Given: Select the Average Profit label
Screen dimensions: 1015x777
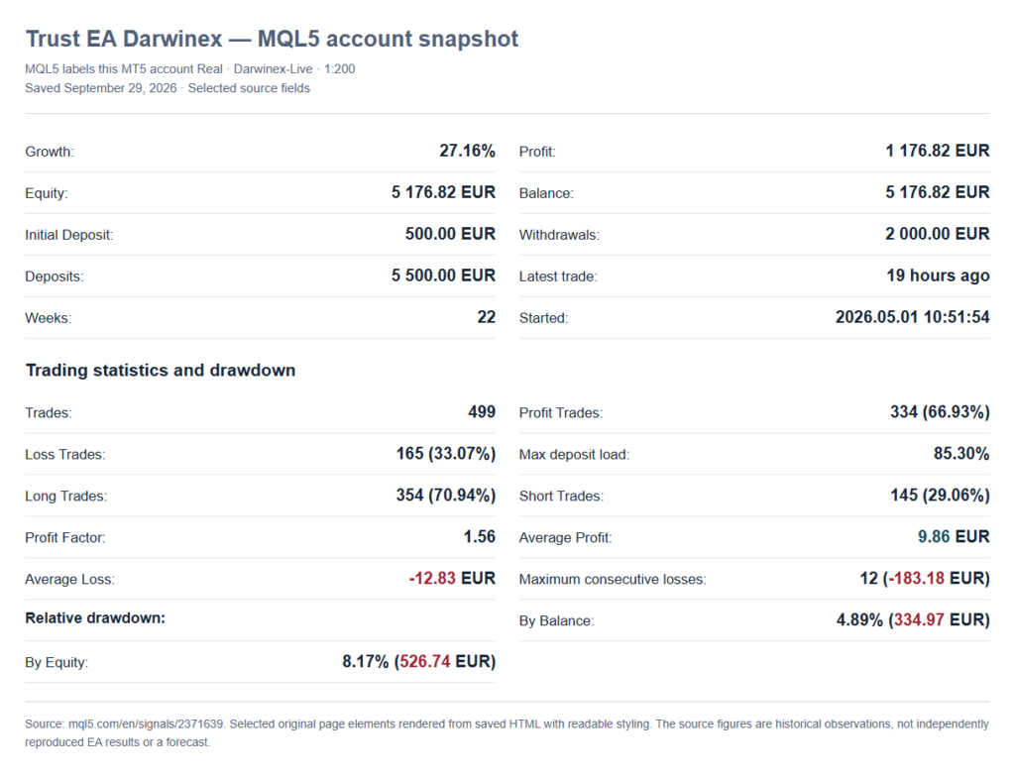Looking at the screenshot, I should click(566, 537).
